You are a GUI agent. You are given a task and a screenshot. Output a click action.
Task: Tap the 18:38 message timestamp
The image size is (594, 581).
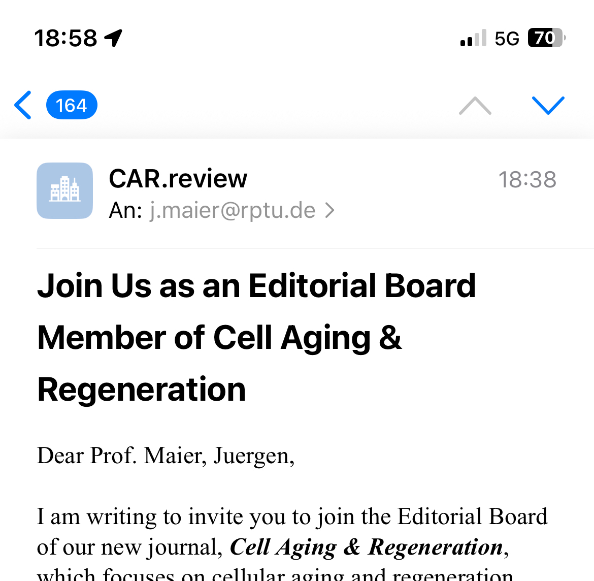[527, 180]
